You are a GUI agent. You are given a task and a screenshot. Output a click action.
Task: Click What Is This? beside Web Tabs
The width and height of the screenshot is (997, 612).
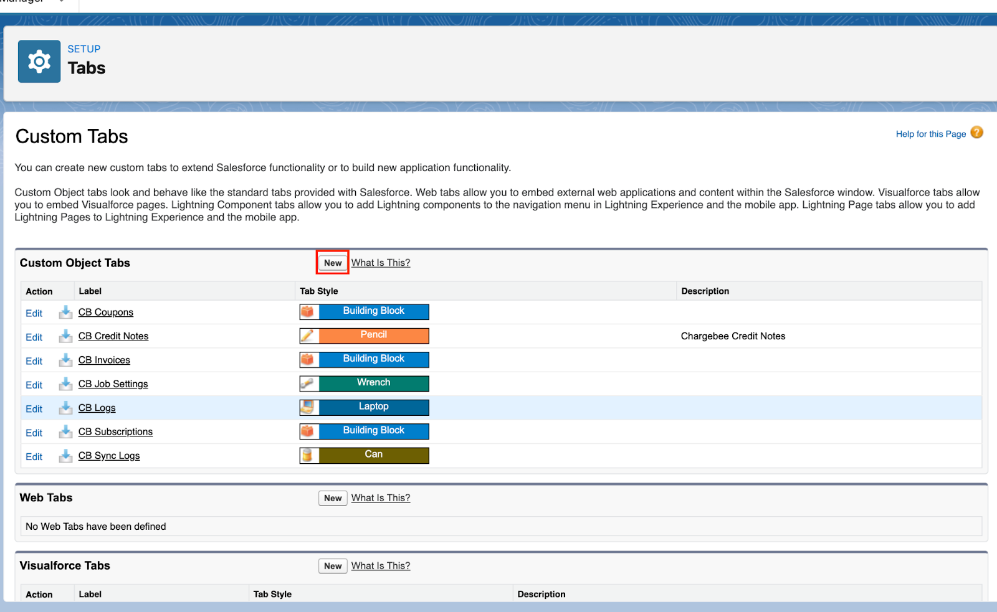[x=380, y=498]
